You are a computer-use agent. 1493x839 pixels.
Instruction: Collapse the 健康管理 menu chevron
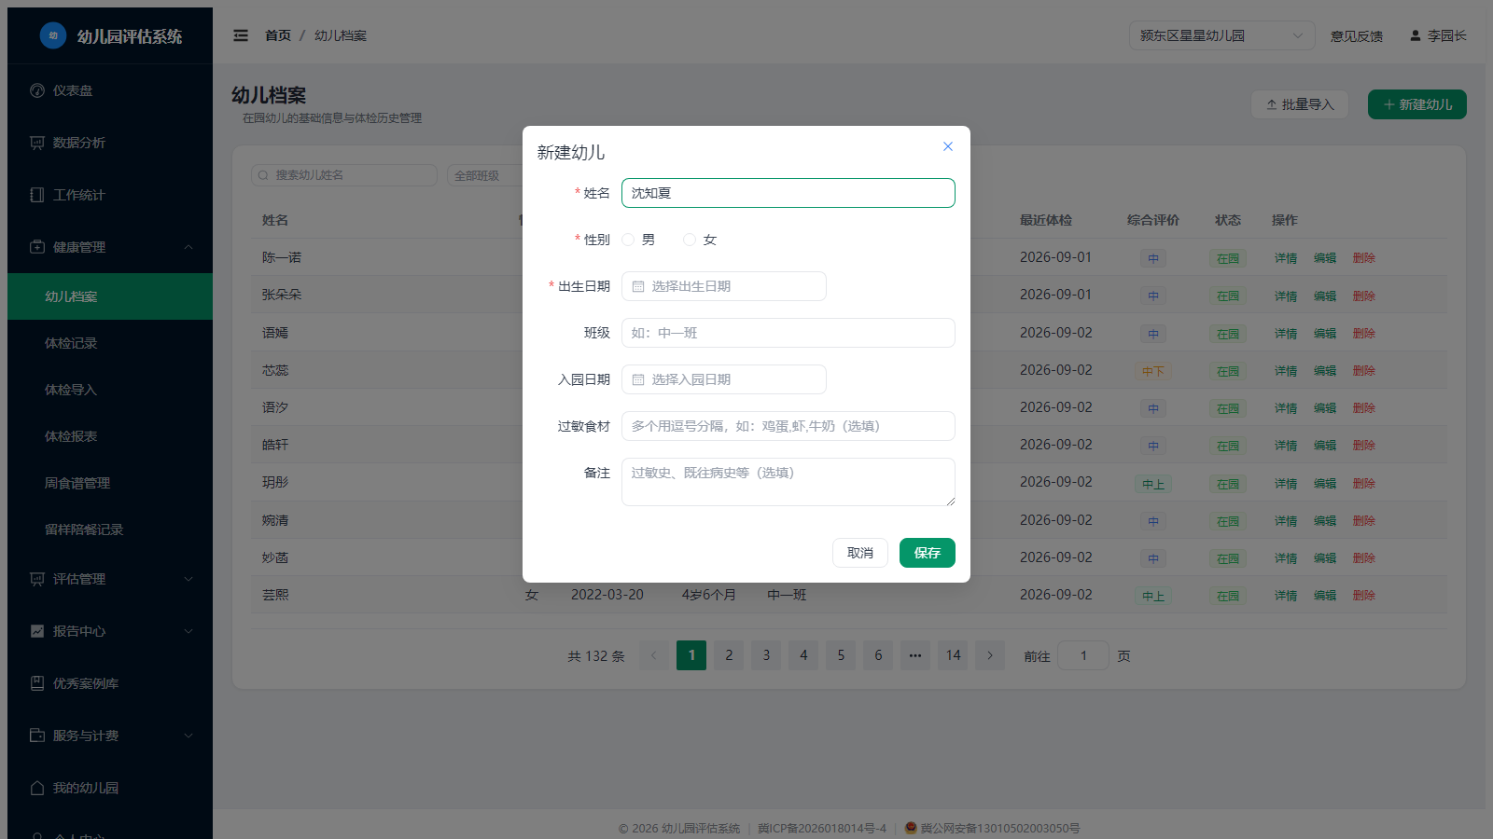click(188, 247)
